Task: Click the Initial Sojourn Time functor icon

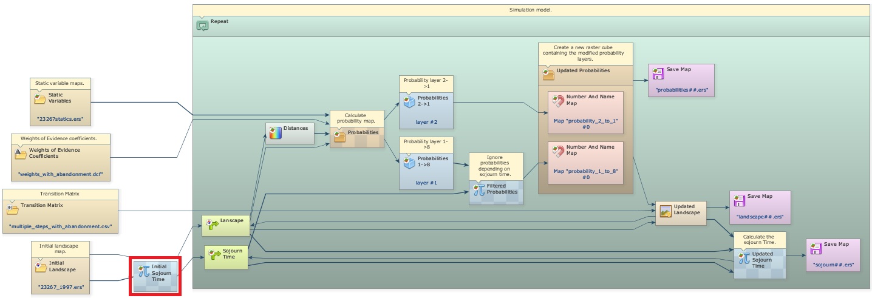Action: [x=143, y=271]
